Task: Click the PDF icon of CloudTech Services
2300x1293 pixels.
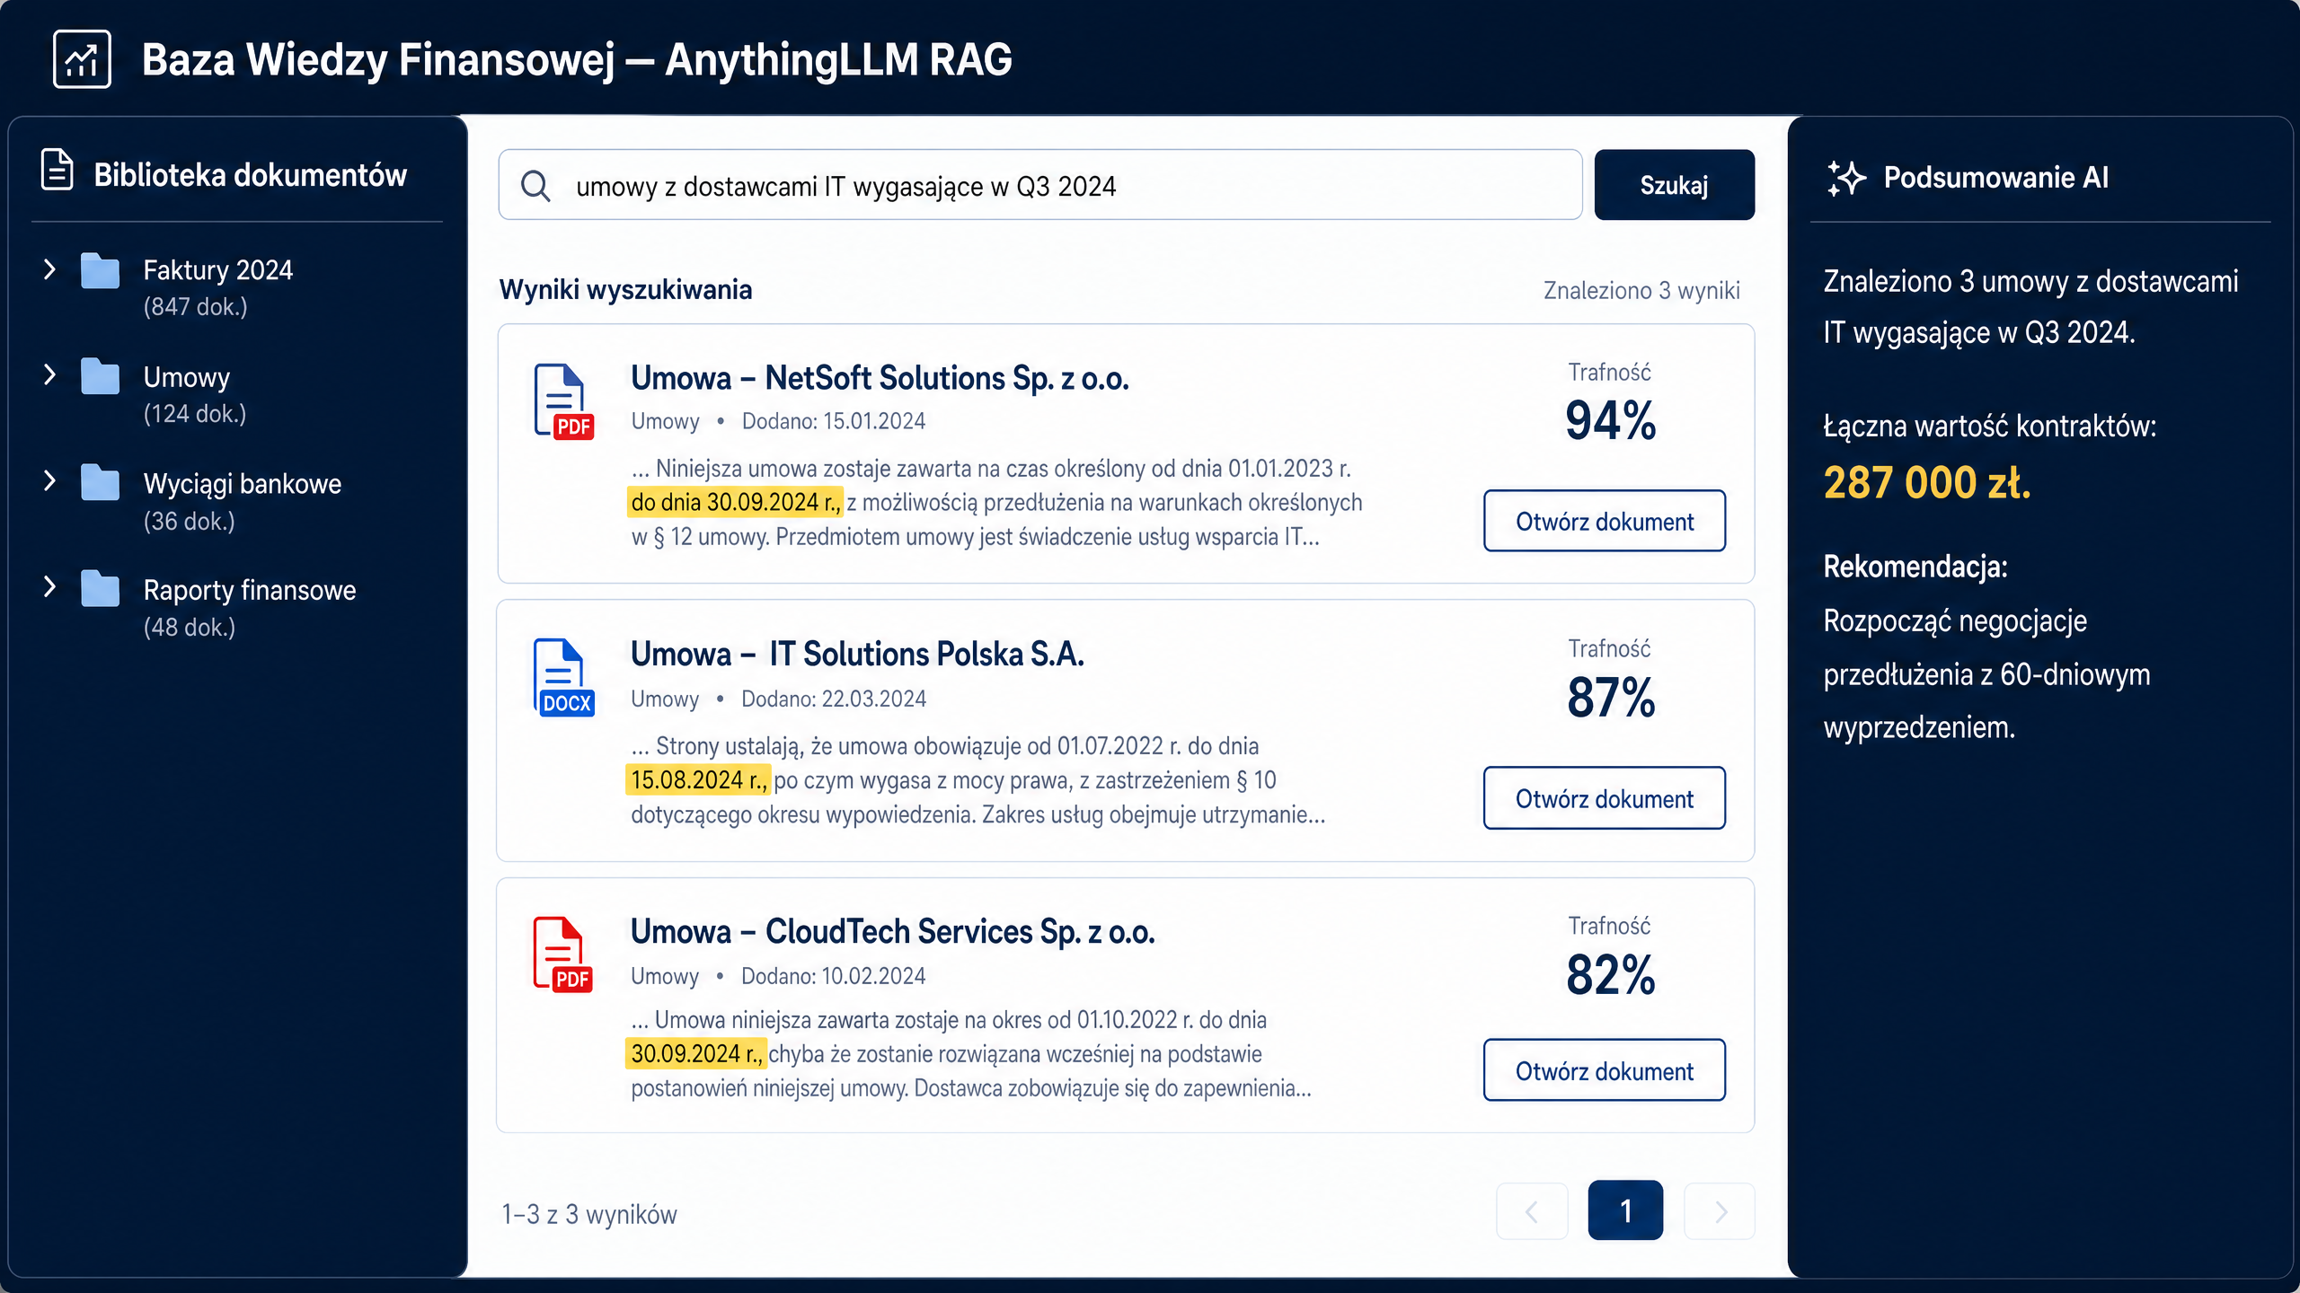Action: (563, 954)
